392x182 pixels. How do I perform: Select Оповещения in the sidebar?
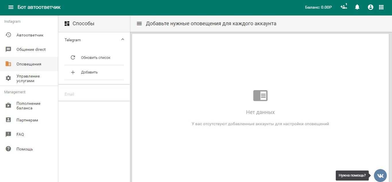29,64
